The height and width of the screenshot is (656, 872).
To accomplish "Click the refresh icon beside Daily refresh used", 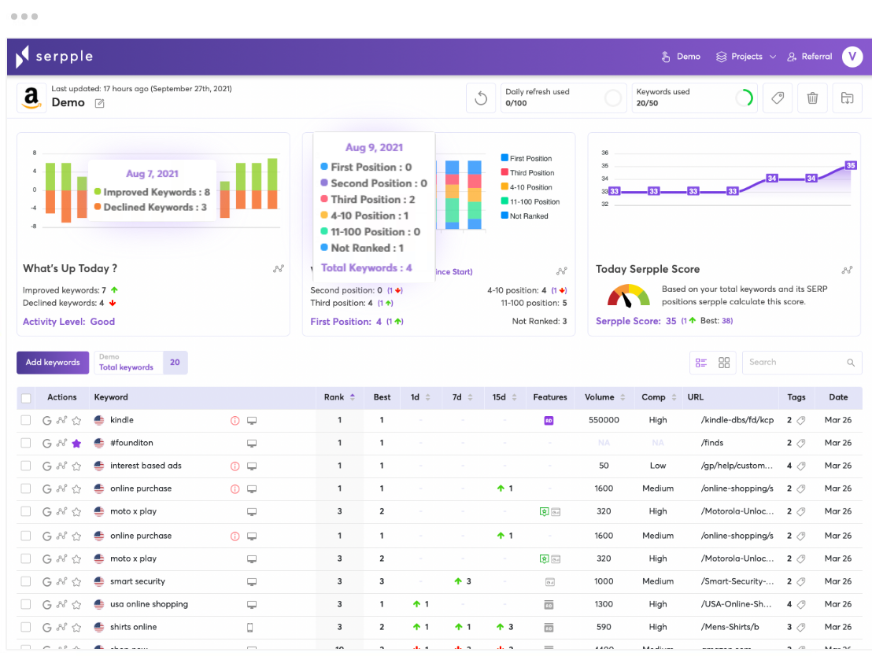I will coord(481,98).
